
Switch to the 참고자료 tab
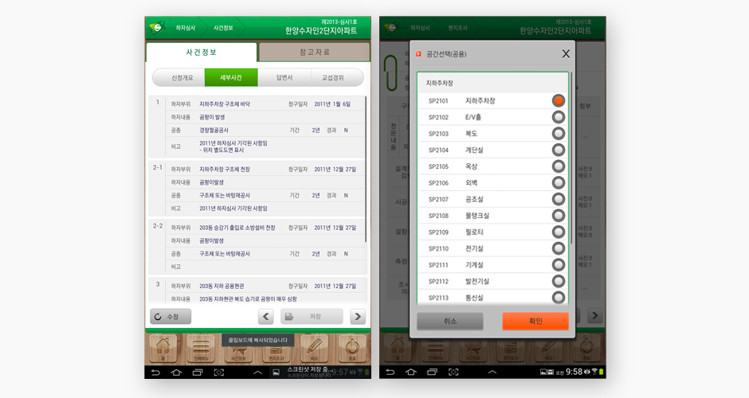[x=314, y=52]
